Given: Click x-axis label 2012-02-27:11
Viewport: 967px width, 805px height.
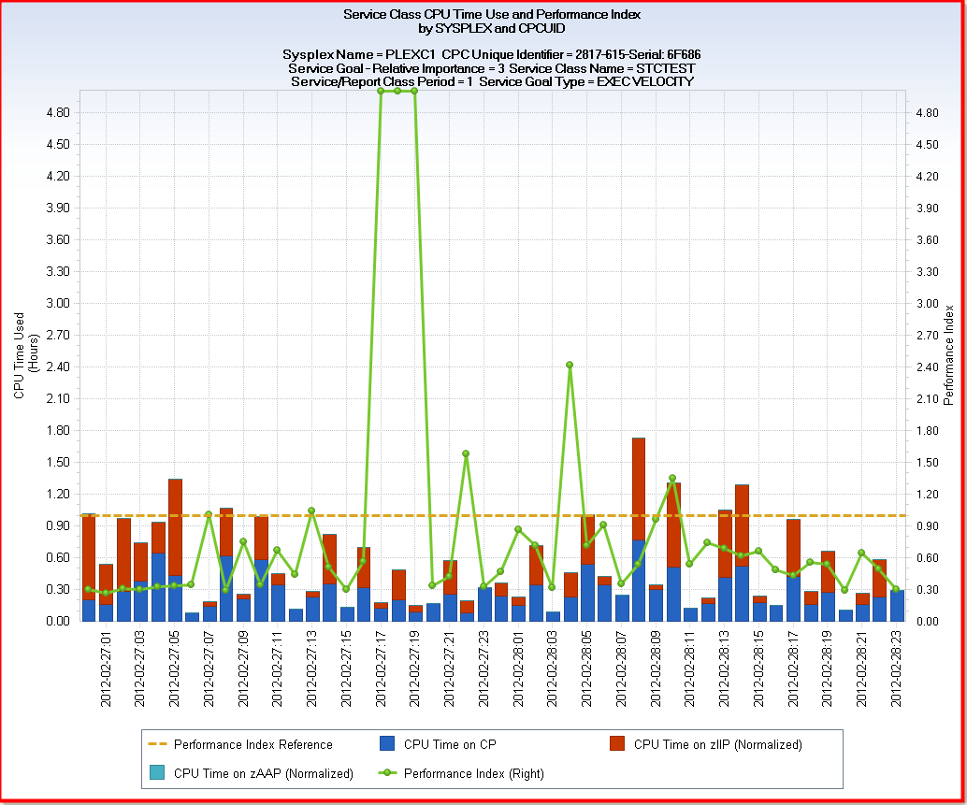Looking at the screenshot, I should pos(278,668).
